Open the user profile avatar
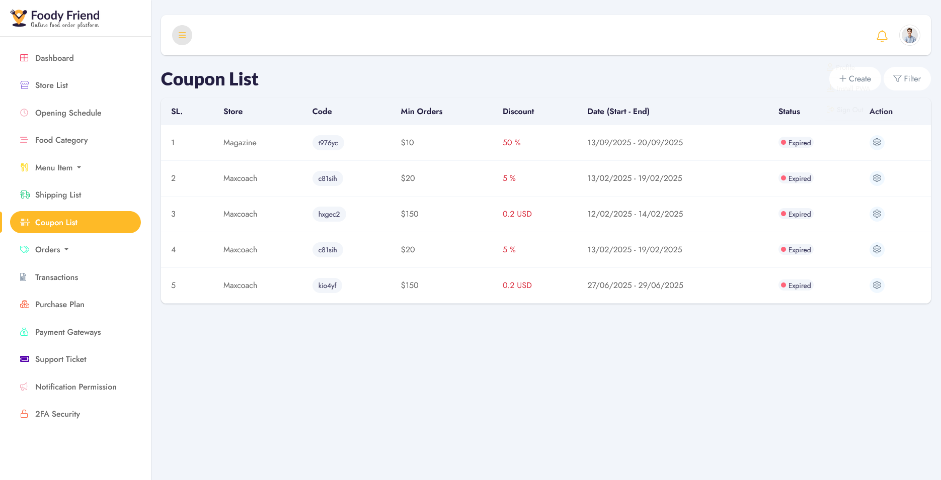 click(910, 35)
